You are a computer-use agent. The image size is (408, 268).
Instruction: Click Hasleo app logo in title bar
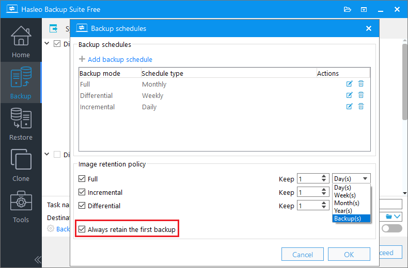[12, 9]
